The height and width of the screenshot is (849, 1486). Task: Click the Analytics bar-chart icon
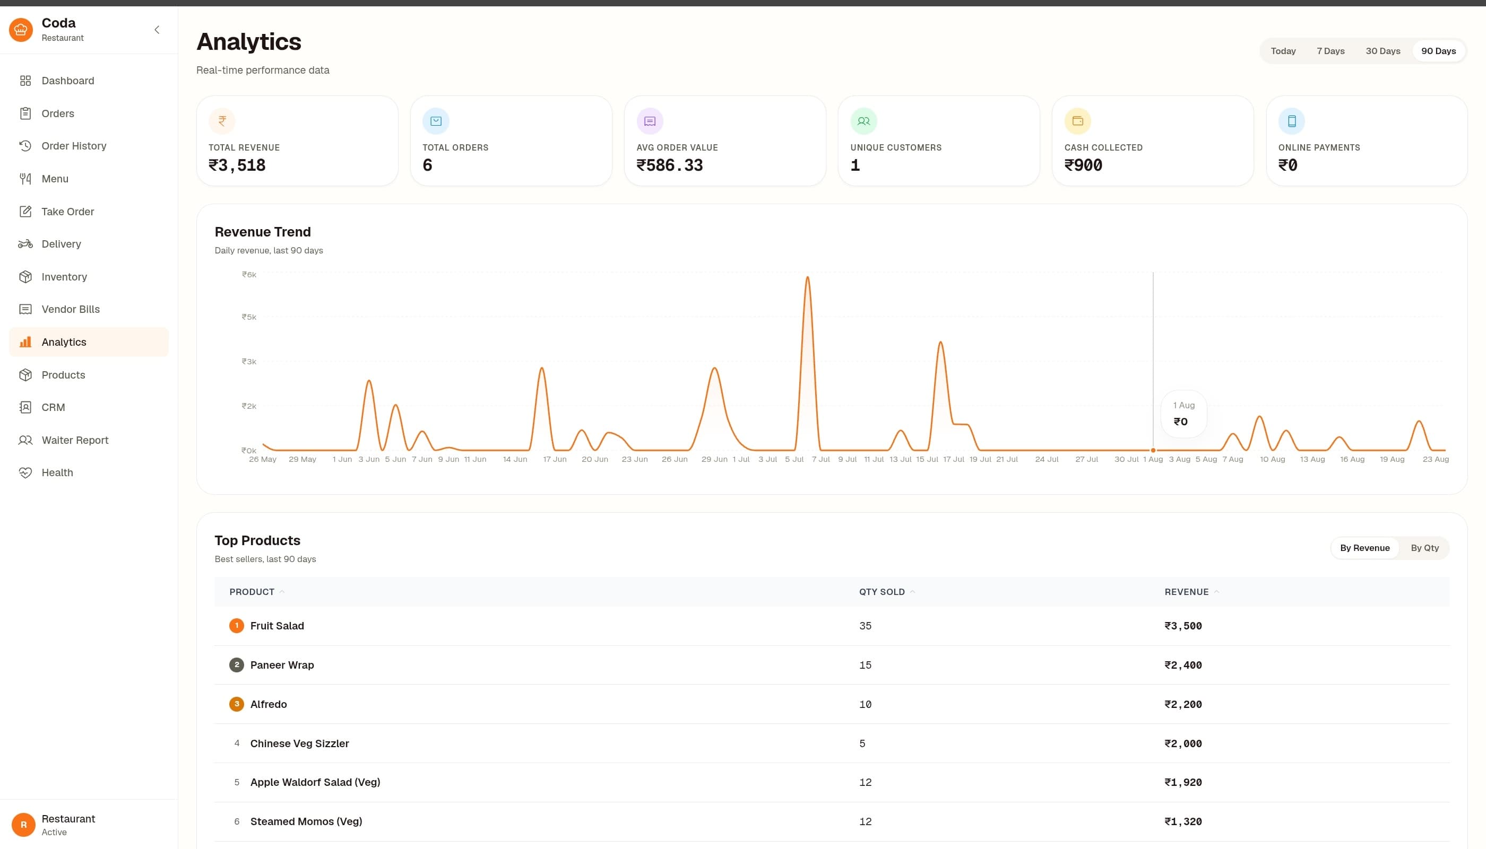pyautogui.click(x=25, y=342)
